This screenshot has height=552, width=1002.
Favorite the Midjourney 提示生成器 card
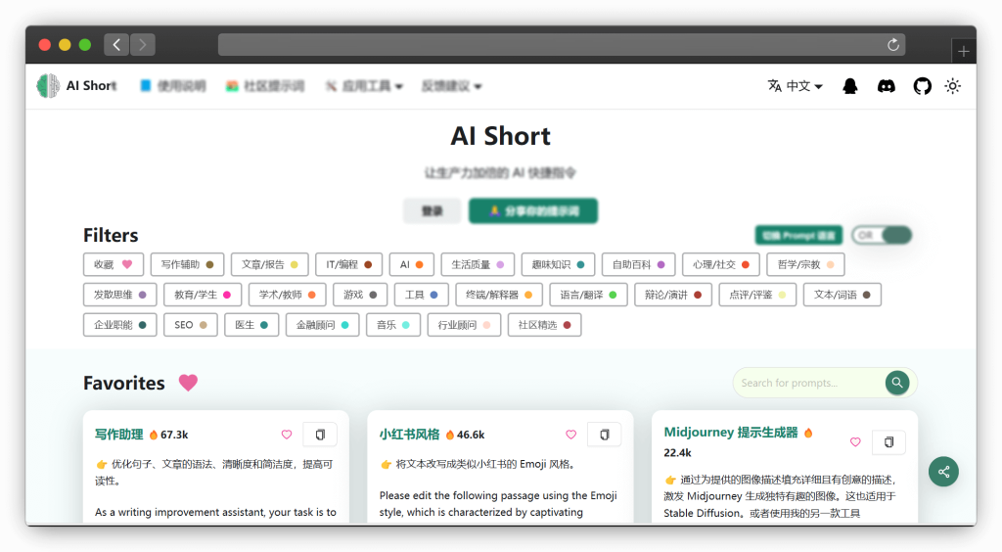click(x=855, y=442)
